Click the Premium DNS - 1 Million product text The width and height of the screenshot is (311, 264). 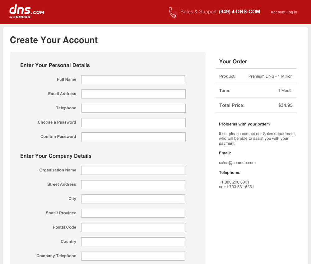pyautogui.click(x=270, y=76)
